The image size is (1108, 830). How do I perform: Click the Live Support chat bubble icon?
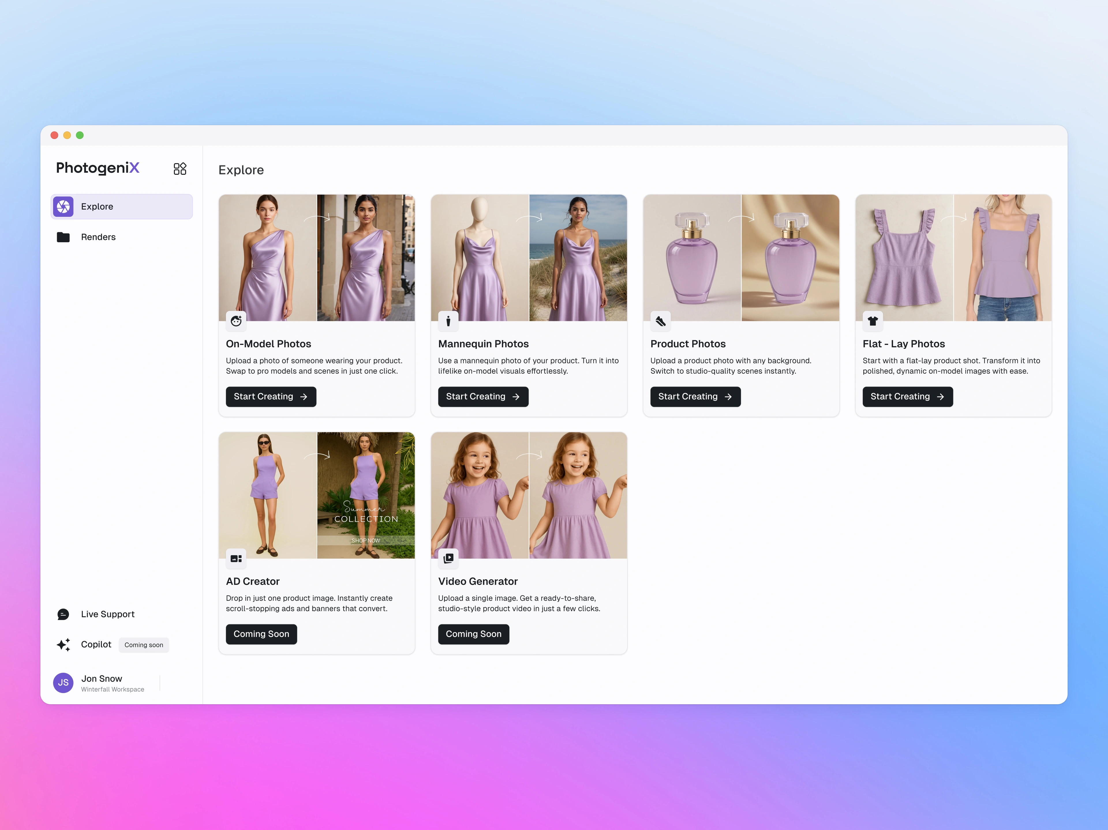(63, 614)
